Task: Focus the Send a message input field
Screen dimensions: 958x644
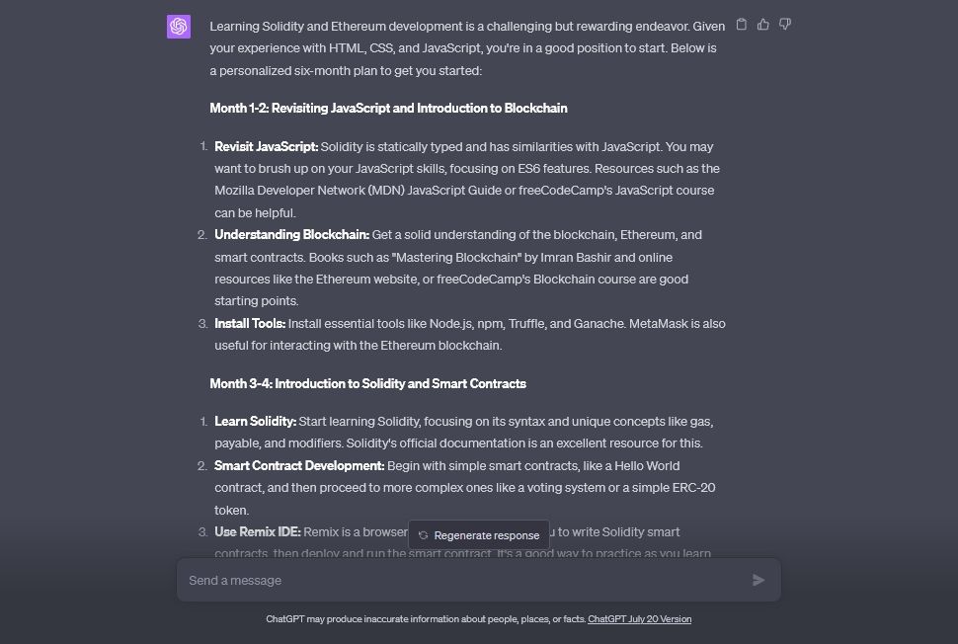Action: [x=464, y=581]
